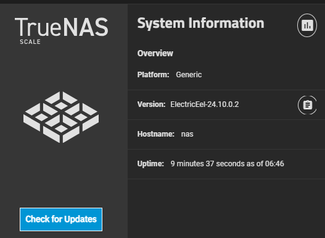Click the Overview heading

tap(155, 53)
